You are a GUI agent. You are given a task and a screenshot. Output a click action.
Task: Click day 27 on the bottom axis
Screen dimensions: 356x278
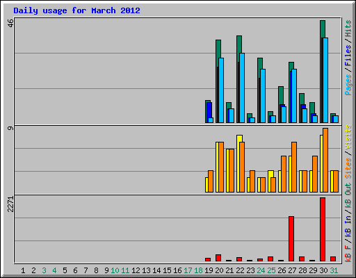[292, 270]
